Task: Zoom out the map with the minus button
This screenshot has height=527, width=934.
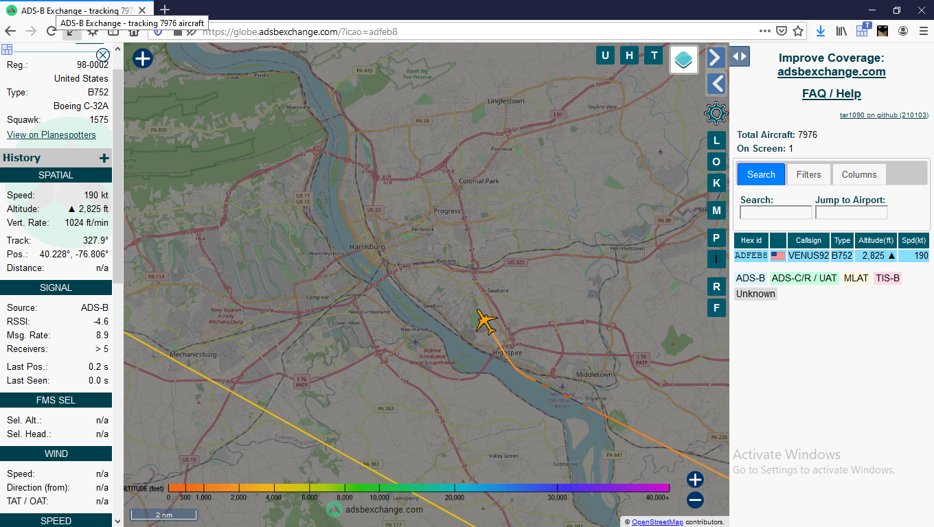Action: pyautogui.click(x=695, y=500)
